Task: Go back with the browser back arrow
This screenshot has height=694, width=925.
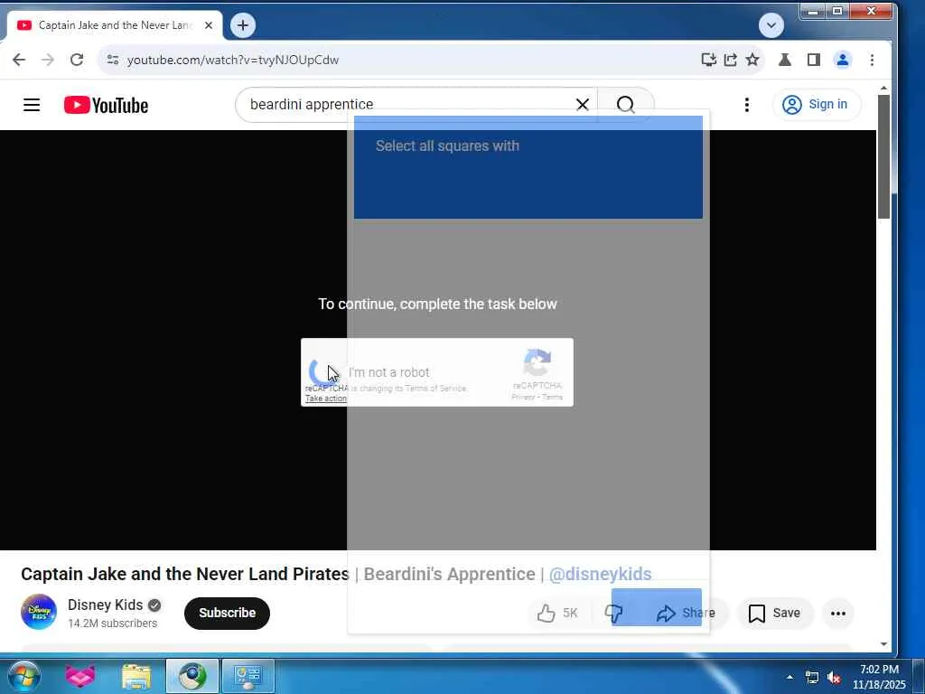Action: click(x=19, y=60)
